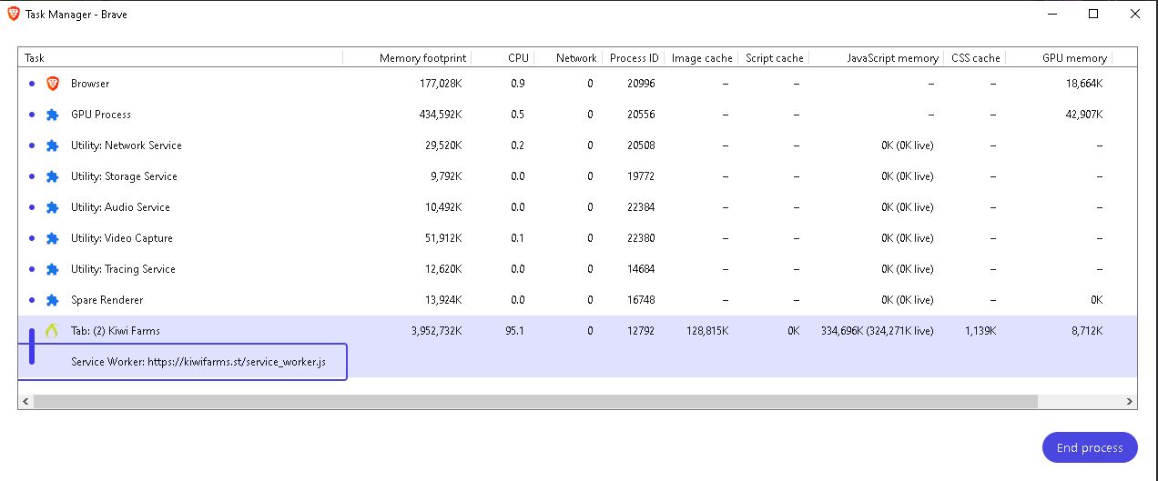Maximize the Task Manager window
Image resolution: width=1158 pixels, height=481 pixels.
coord(1093,14)
